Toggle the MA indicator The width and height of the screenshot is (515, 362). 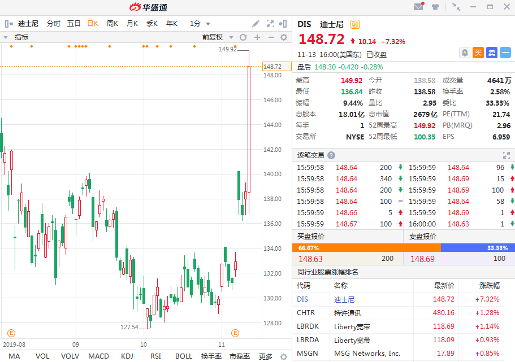[14, 356]
